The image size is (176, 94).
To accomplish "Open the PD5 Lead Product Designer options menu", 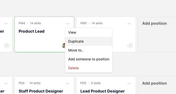I will 129,84.
